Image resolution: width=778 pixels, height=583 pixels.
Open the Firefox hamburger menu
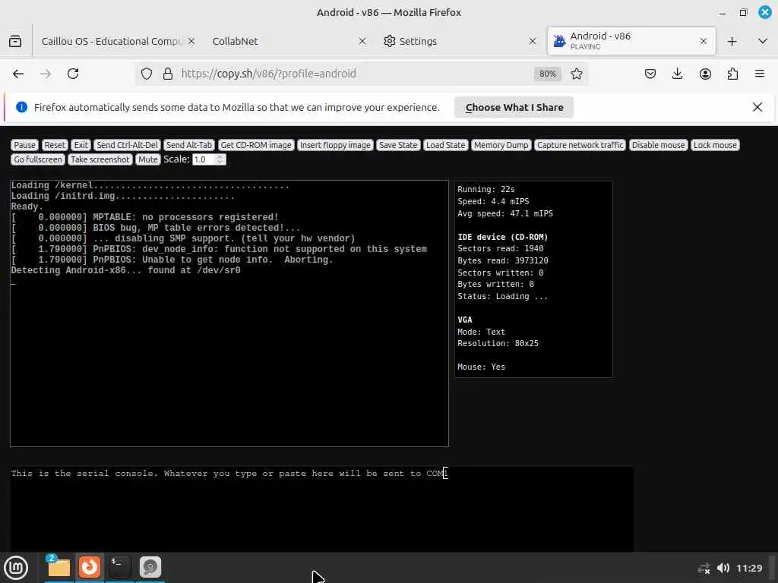pyautogui.click(x=760, y=74)
